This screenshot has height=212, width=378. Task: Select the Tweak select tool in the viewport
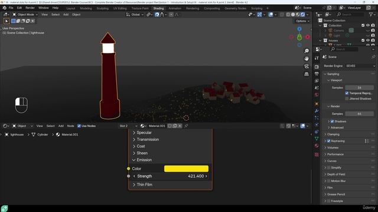point(6,21)
